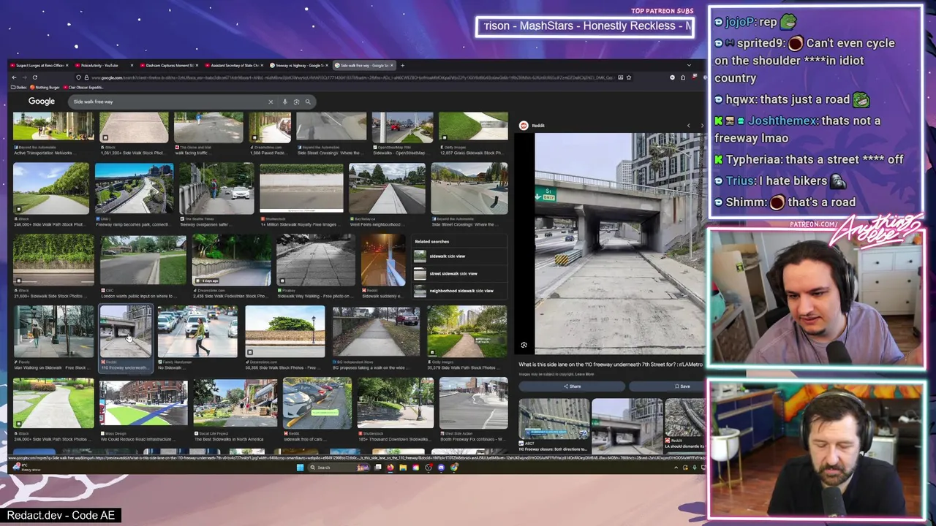This screenshot has height=526, width=936.
Task: Click the 'Learn More' copyright link
Action: click(584, 374)
